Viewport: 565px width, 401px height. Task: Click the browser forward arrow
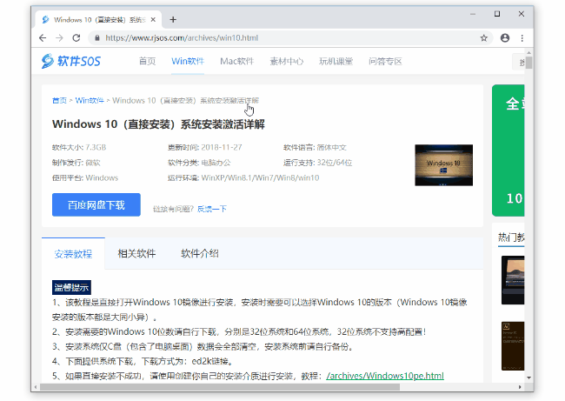59,38
